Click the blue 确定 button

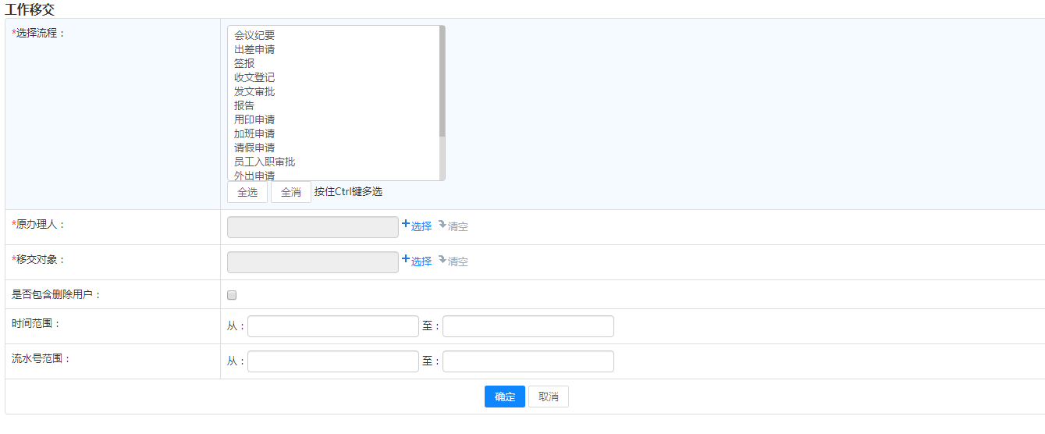click(504, 397)
